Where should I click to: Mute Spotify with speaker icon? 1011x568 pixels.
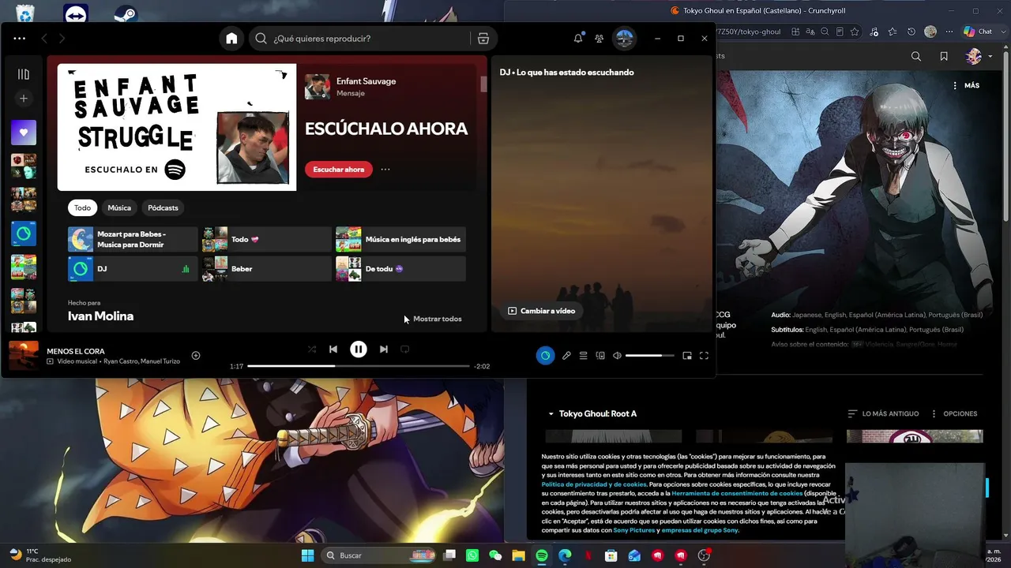coord(617,356)
